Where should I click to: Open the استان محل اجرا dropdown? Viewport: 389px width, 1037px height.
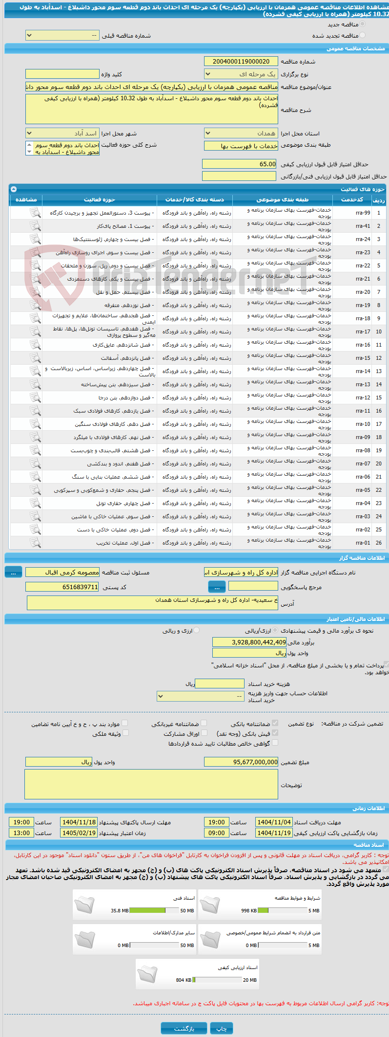tap(241, 133)
